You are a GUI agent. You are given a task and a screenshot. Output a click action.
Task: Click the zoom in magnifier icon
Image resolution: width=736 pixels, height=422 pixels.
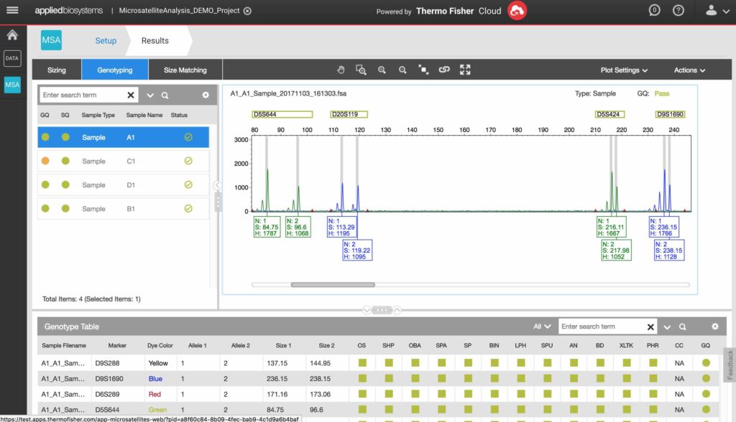tap(382, 70)
